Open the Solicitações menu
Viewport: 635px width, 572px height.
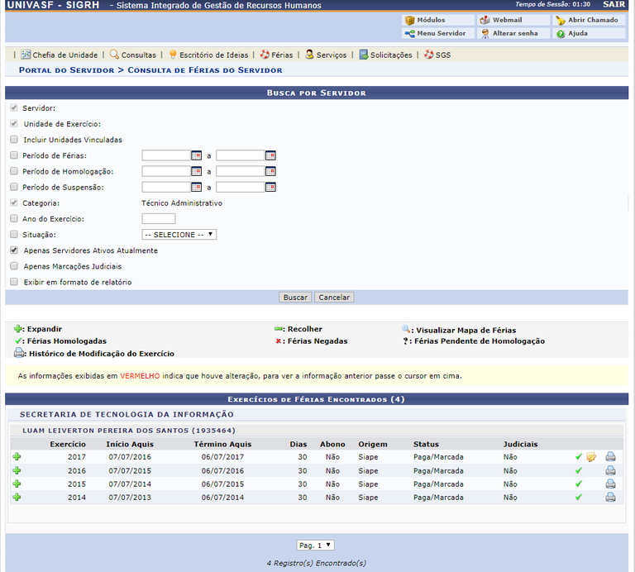385,55
